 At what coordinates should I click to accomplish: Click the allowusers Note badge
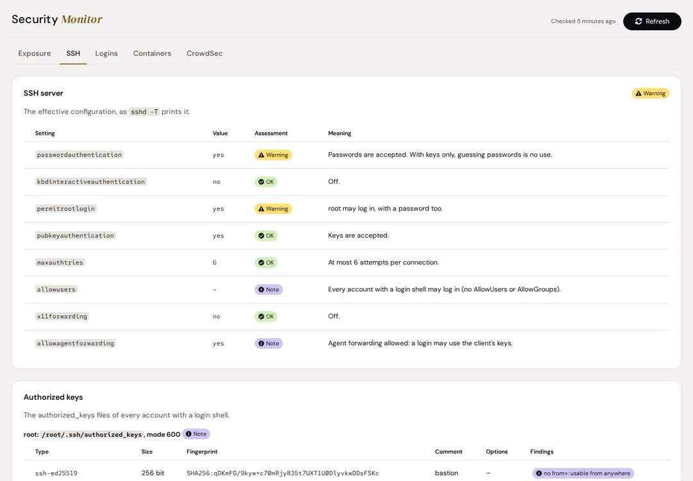[x=269, y=290]
